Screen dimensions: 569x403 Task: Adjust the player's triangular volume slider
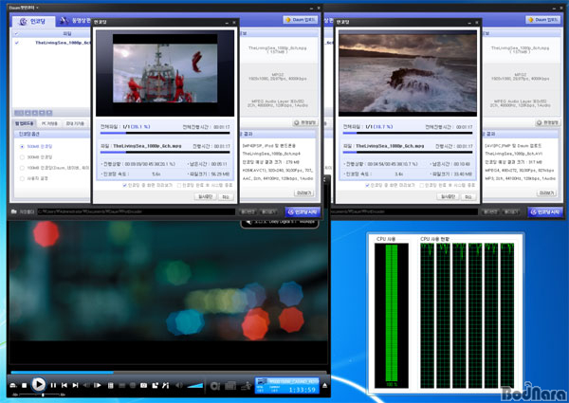point(195,386)
